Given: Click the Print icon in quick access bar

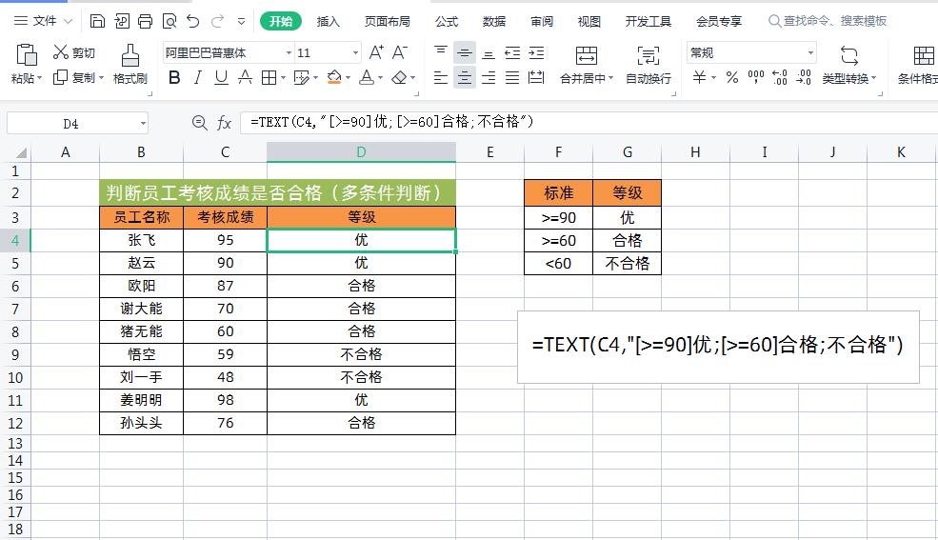Looking at the screenshot, I should click(x=146, y=22).
